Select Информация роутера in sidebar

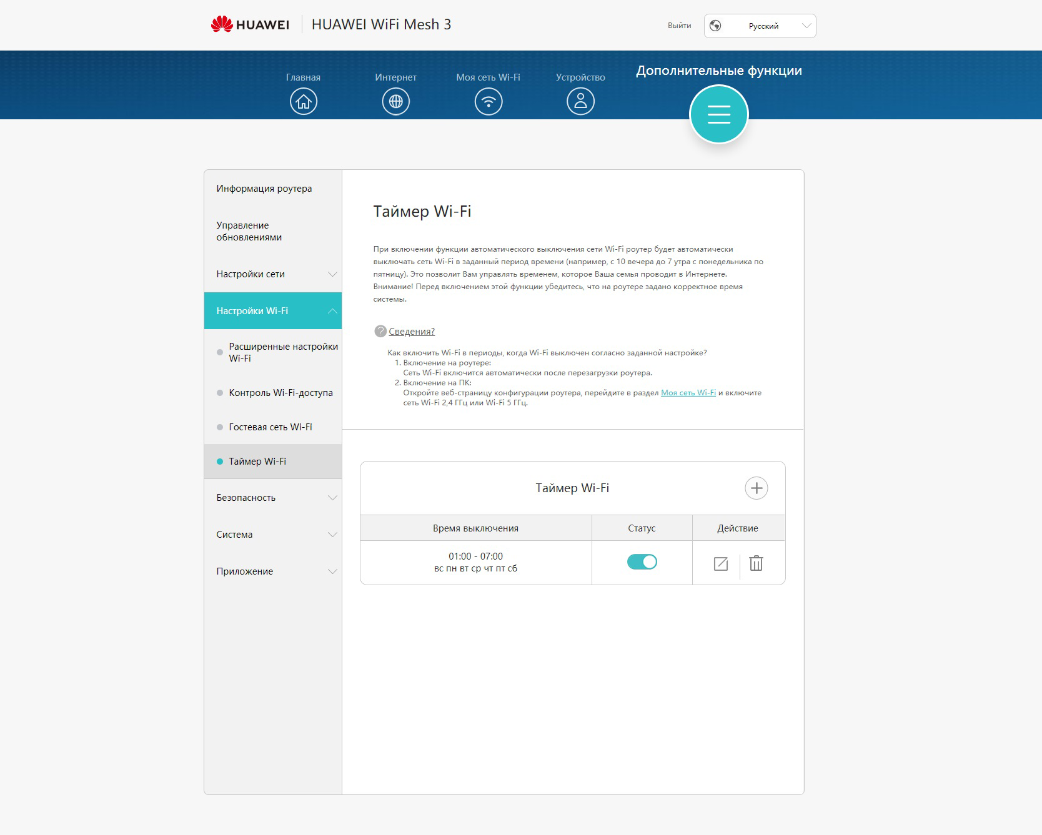[x=273, y=189]
